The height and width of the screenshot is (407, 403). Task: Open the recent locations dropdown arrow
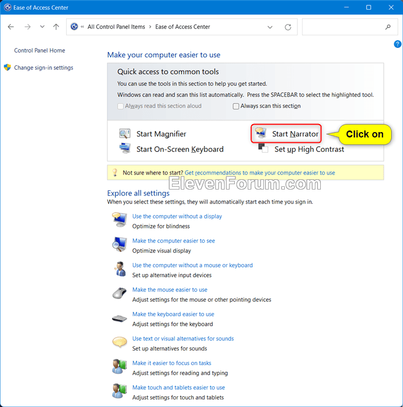pyautogui.click(x=42, y=27)
